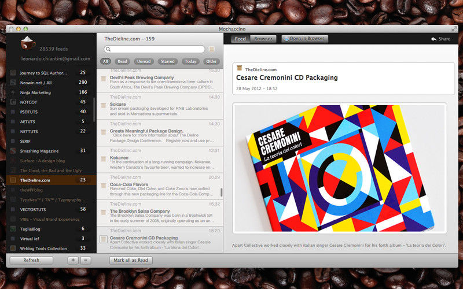The width and height of the screenshot is (463, 289).
Task: Click the Ninja Marketing feed icon
Action: pyautogui.click(x=13, y=92)
